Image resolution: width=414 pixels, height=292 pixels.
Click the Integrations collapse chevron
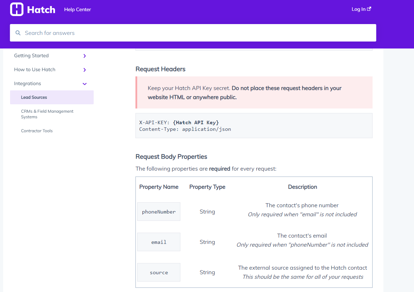(84, 84)
